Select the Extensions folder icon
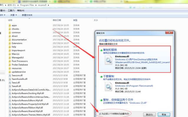Viewport: 188px width, 117px height. pos(10,43)
